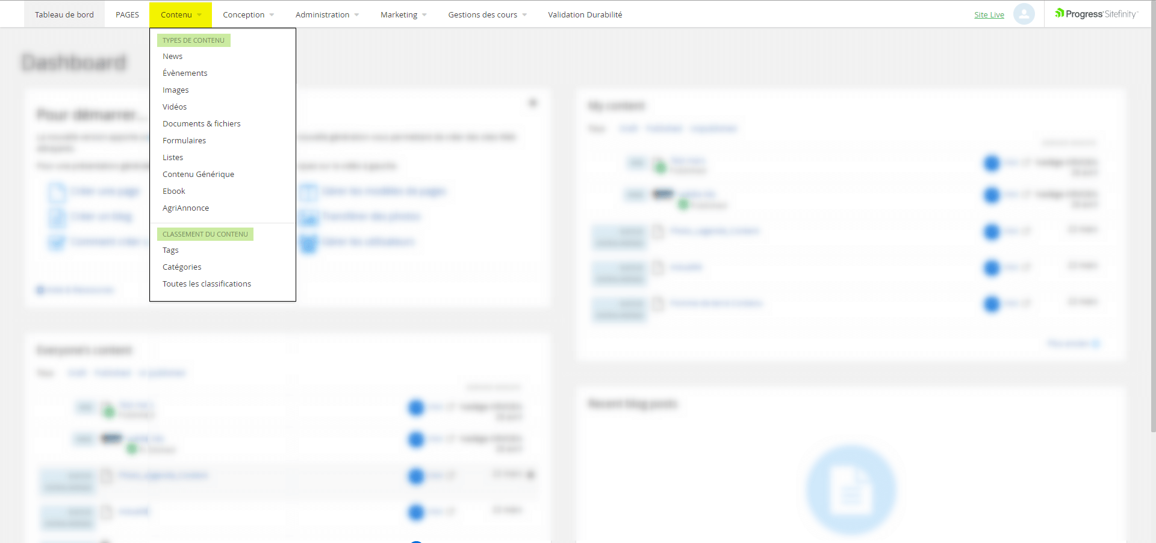Collapse the Contenu dropdown menu
This screenshot has height=543, width=1156.
[180, 14]
